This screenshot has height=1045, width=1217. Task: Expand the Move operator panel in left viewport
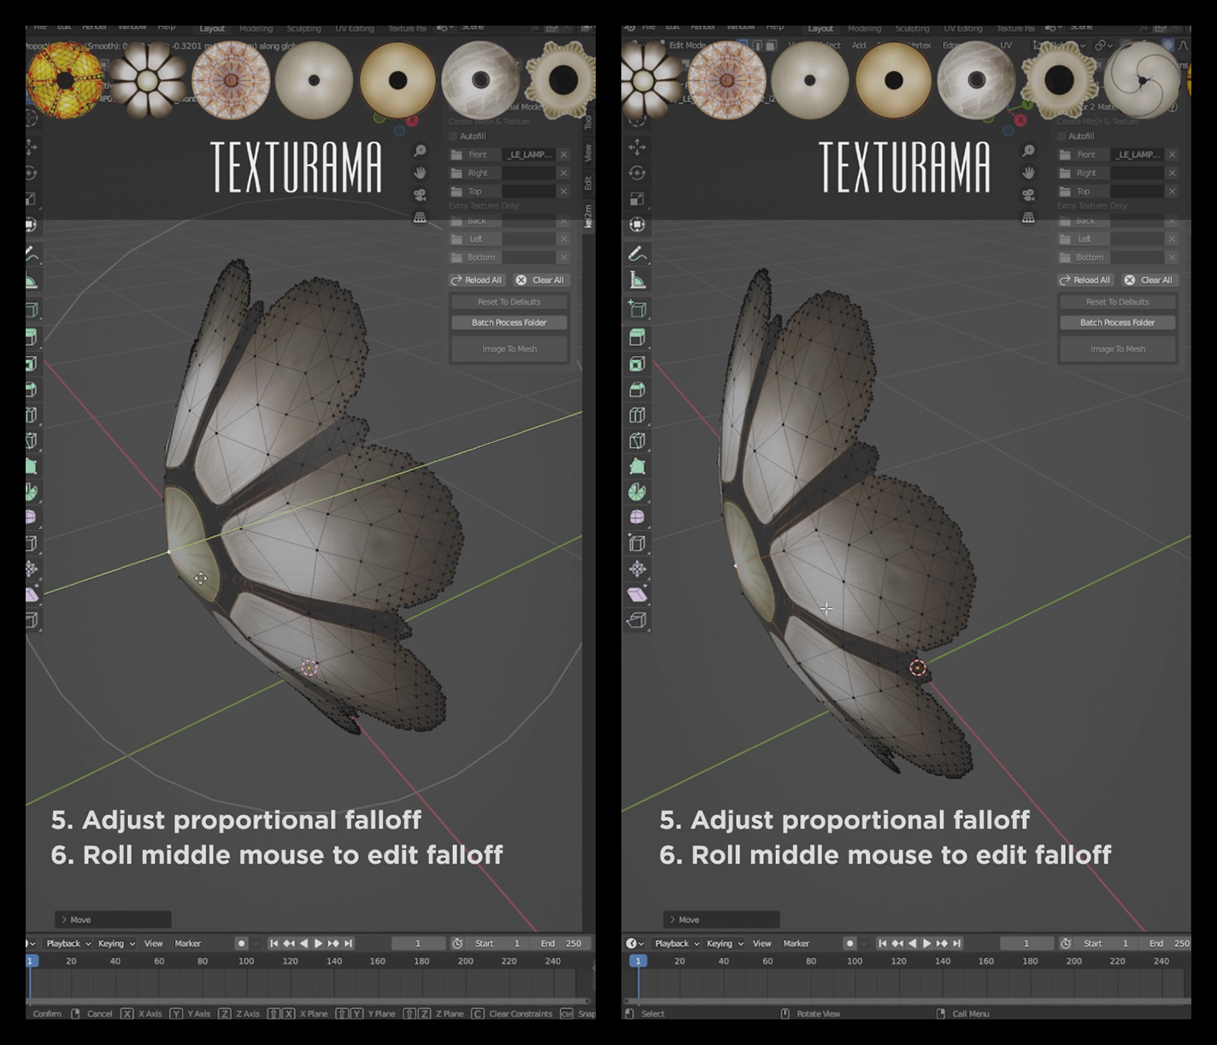pos(113,919)
